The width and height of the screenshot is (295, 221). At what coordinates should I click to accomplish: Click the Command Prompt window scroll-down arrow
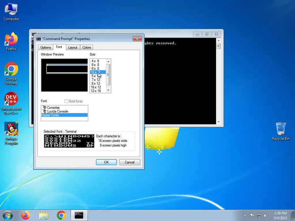(218, 122)
